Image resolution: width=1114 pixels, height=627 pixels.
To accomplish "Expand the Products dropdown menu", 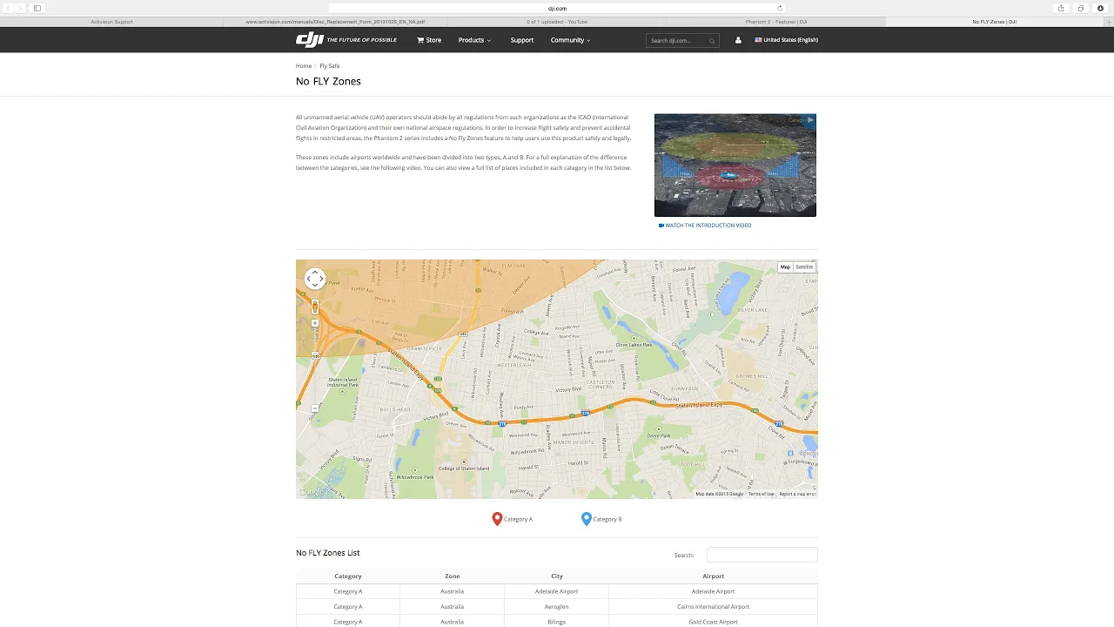I will 474,40.
